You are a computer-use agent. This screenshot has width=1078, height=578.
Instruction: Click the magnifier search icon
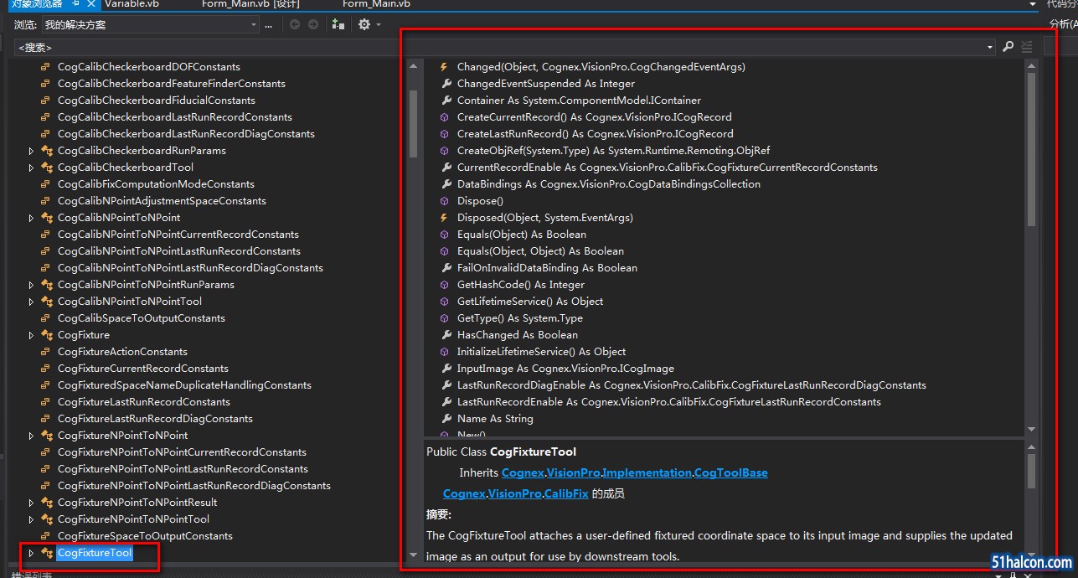(x=1008, y=48)
